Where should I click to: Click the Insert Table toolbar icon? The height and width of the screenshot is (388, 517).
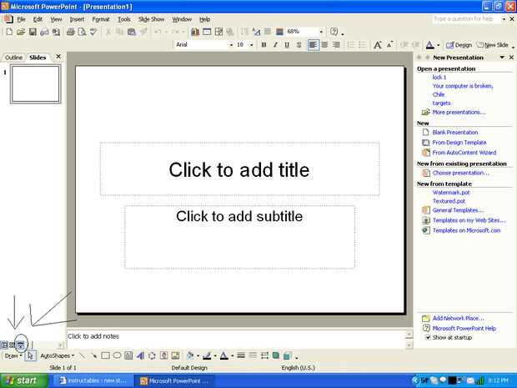click(x=207, y=32)
